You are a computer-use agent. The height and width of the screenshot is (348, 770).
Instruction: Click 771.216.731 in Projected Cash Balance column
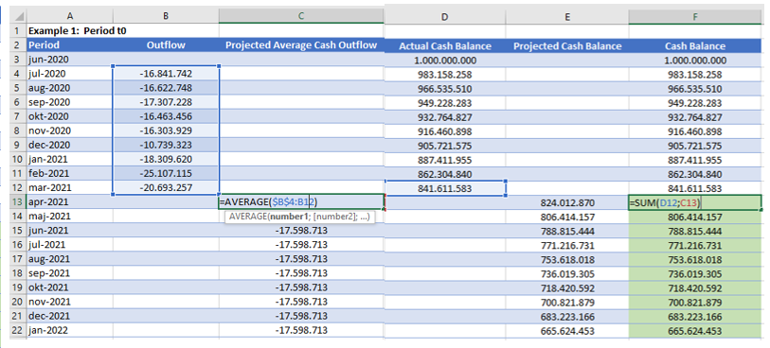pos(566,245)
